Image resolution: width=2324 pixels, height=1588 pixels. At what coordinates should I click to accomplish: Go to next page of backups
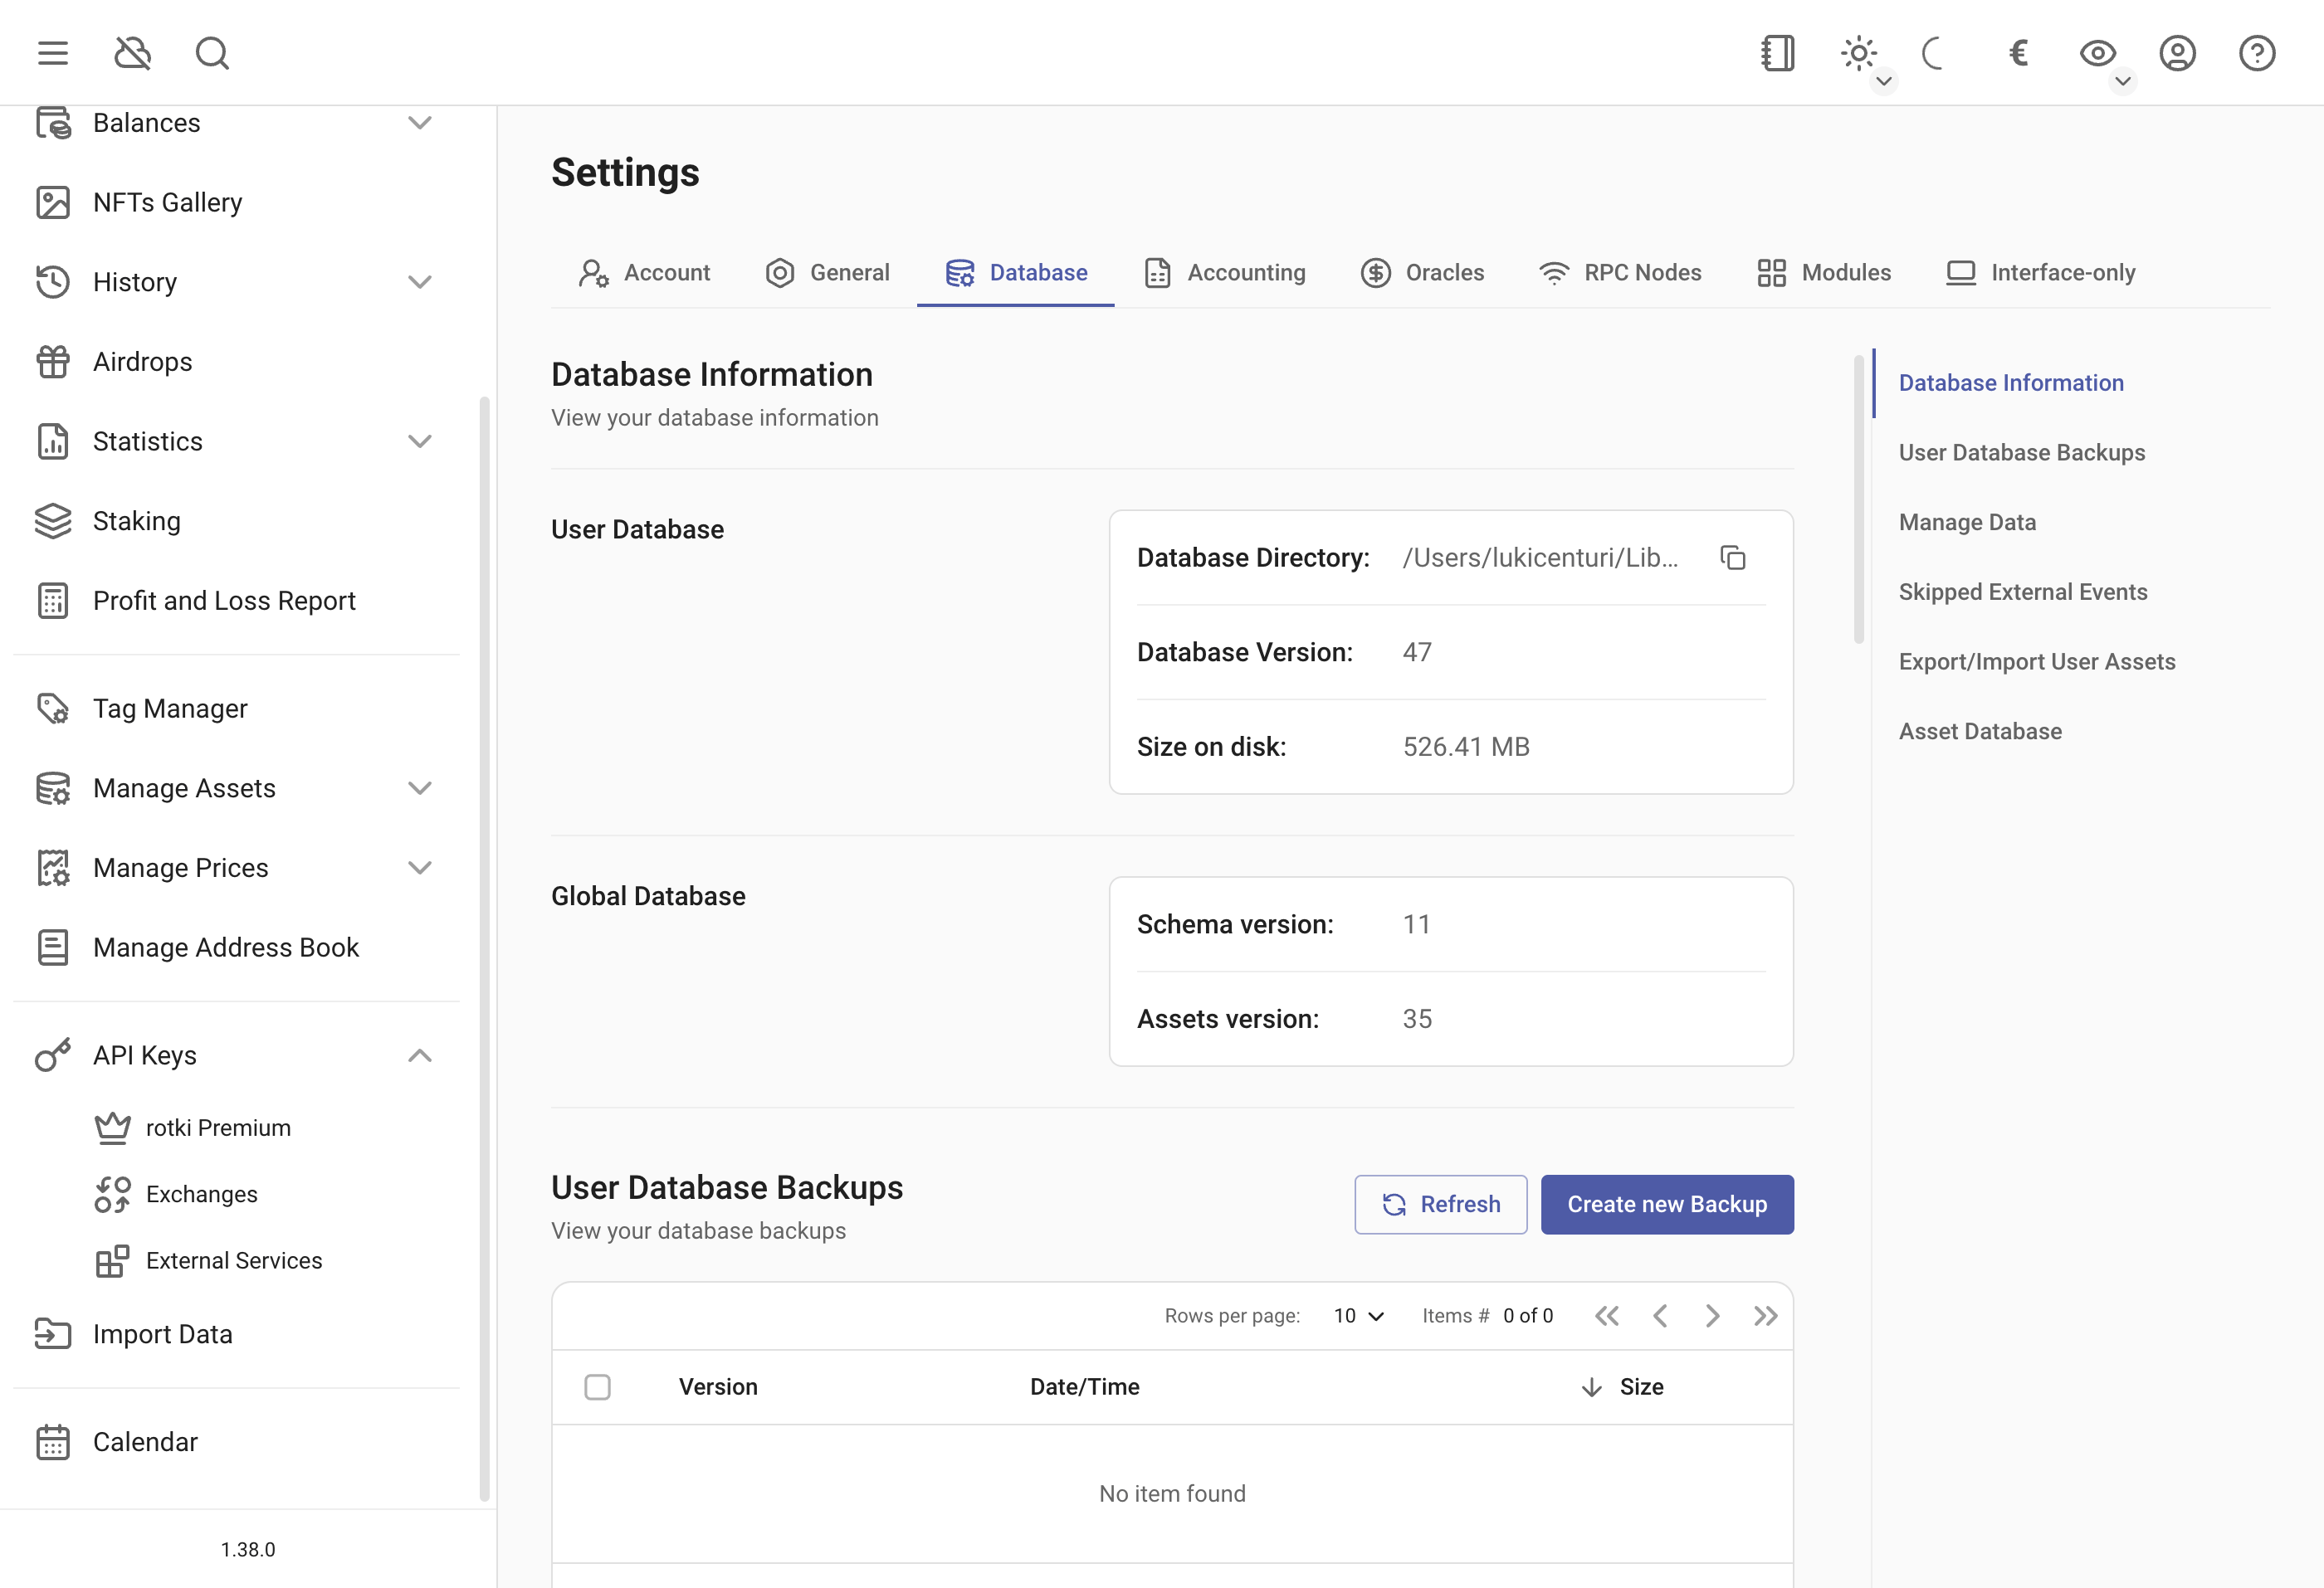click(1713, 1316)
